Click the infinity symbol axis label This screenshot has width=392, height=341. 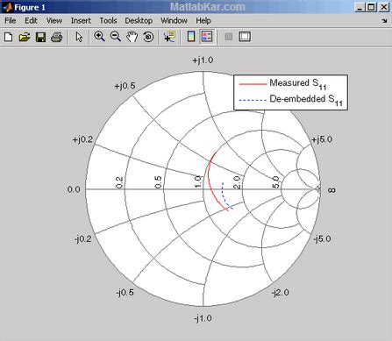coord(331,190)
